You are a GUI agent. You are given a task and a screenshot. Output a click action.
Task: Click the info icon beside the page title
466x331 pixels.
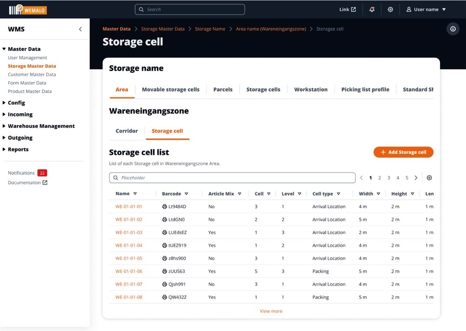coord(452,29)
